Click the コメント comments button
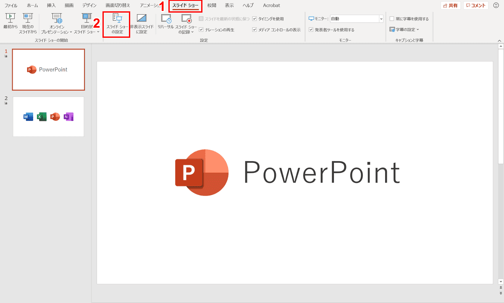504x303 pixels. pos(476,5)
